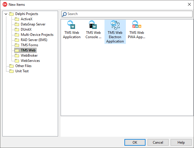Screen dimensions: 194x148
Task: Click the Multi-Device Projects folder icon
Action: click(17, 35)
